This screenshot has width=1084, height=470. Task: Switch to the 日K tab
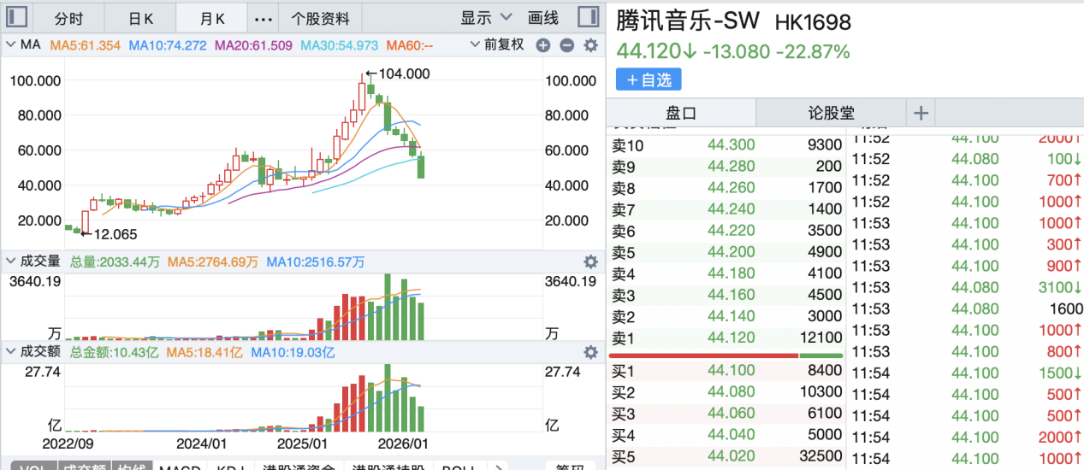[x=141, y=18]
